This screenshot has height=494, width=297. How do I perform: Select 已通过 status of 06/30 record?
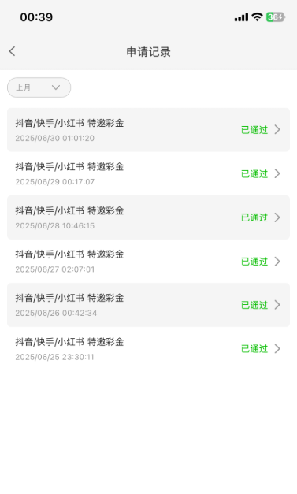[254, 130]
